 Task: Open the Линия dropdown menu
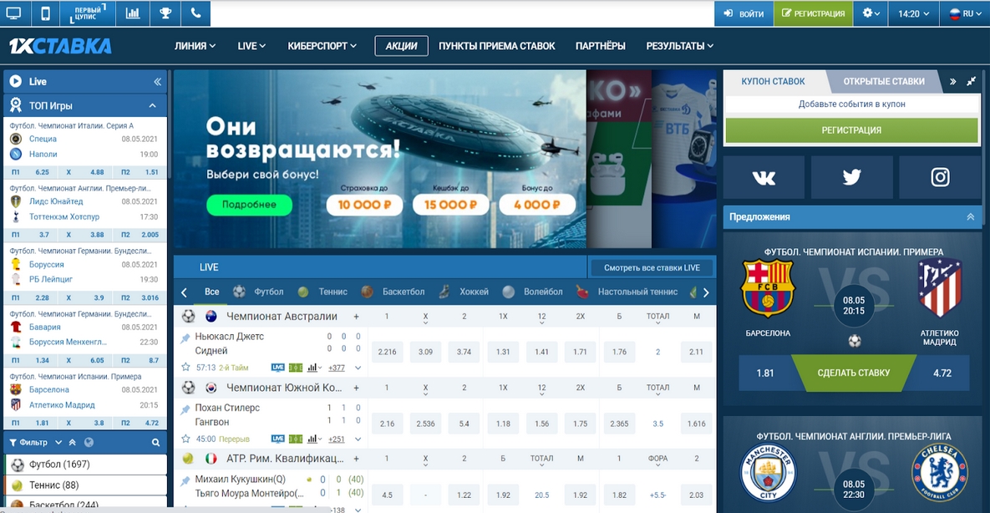click(195, 46)
